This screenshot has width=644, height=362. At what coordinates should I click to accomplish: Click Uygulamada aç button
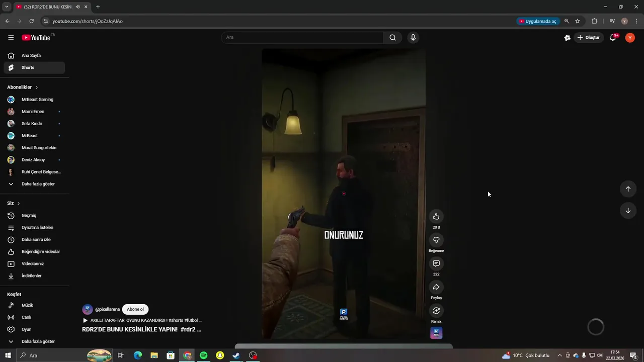click(x=538, y=21)
